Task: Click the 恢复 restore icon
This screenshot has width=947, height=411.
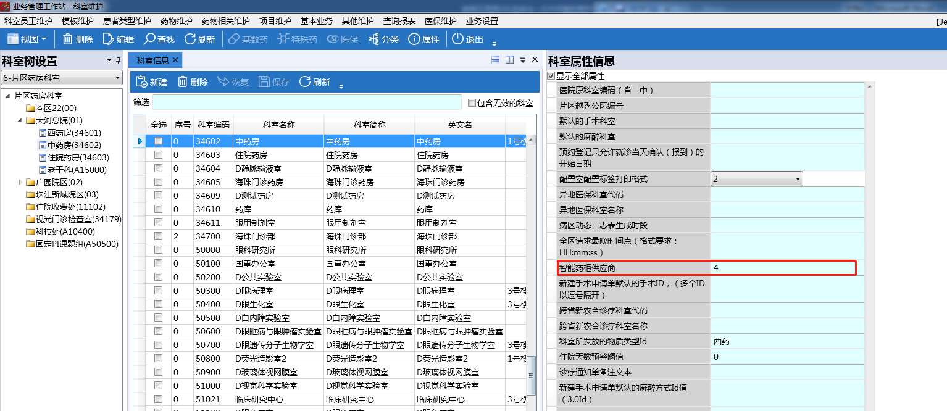Action: 223,82
